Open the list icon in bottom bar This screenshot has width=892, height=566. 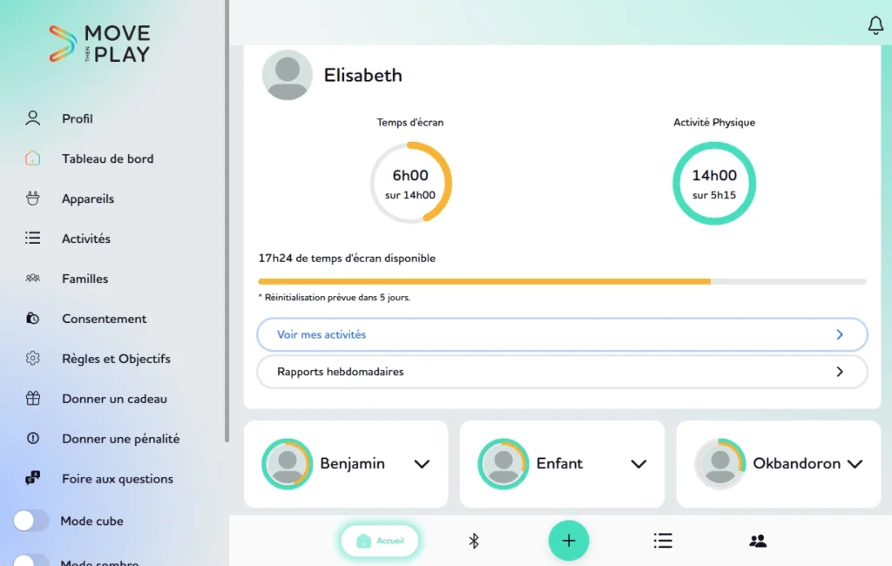pyautogui.click(x=663, y=541)
